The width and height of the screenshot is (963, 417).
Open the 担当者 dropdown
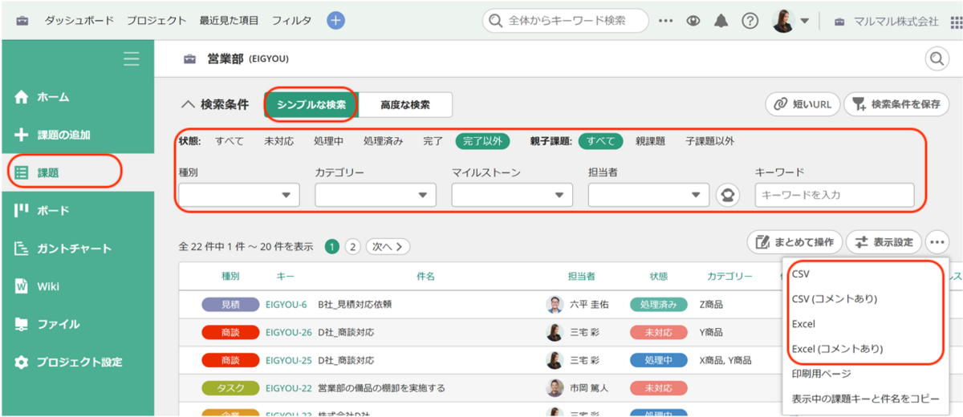point(648,195)
